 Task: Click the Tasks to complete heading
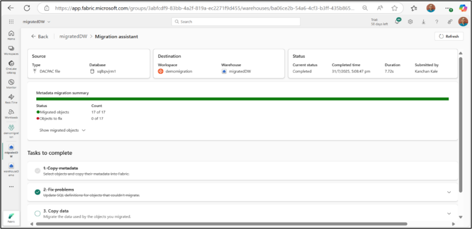[x=50, y=153]
